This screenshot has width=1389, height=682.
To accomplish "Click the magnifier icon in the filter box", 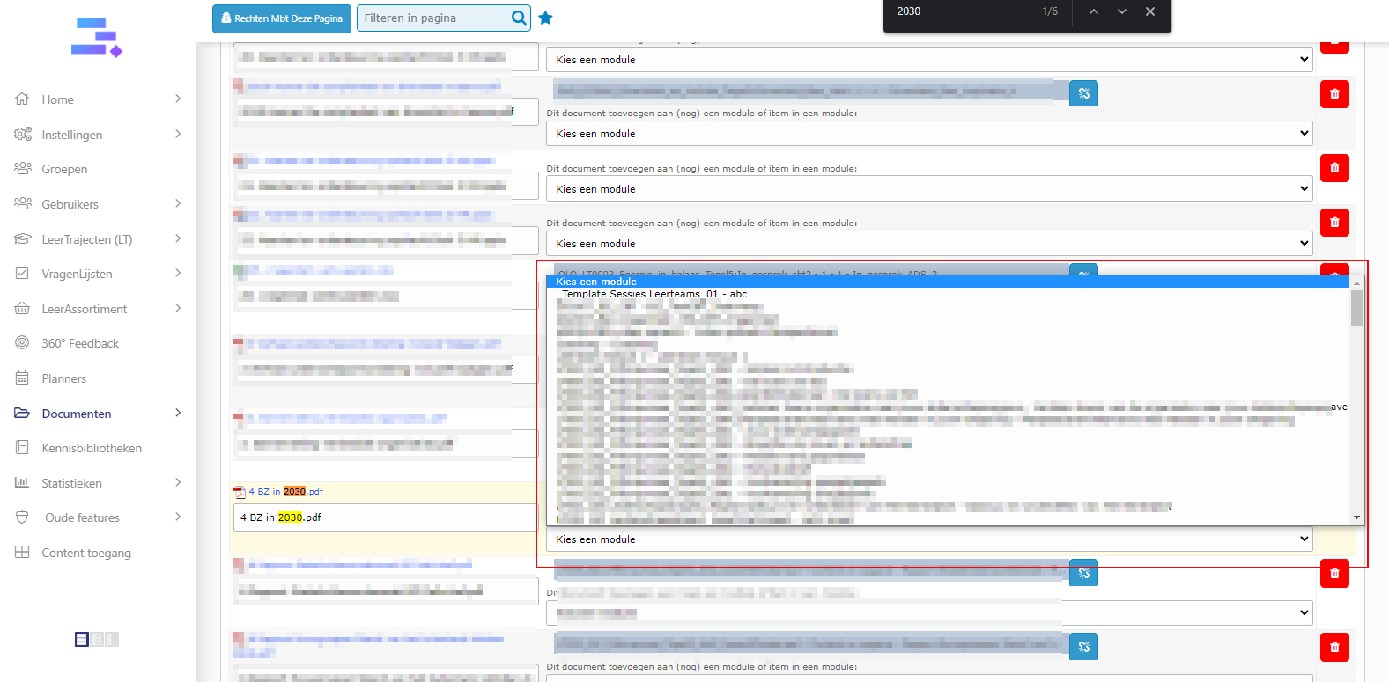I will coord(519,18).
